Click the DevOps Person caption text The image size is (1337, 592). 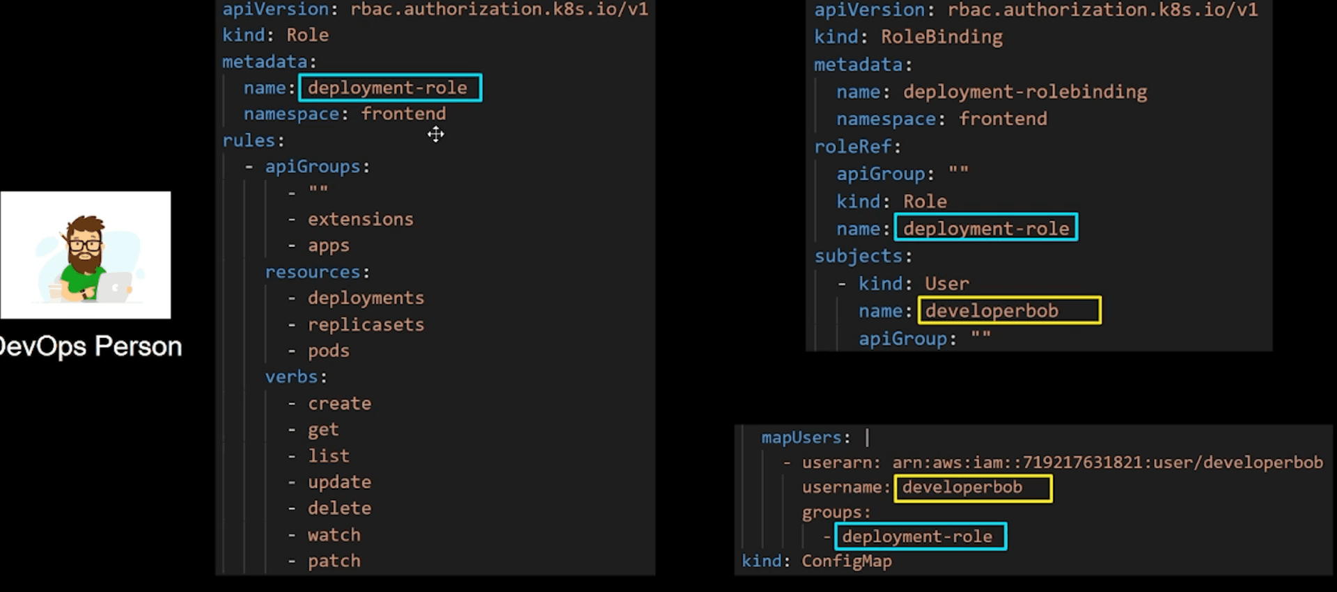click(91, 346)
